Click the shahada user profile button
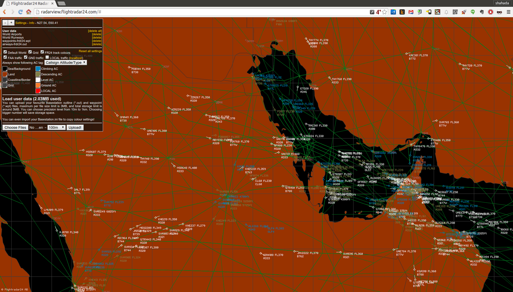 (502, 3)
